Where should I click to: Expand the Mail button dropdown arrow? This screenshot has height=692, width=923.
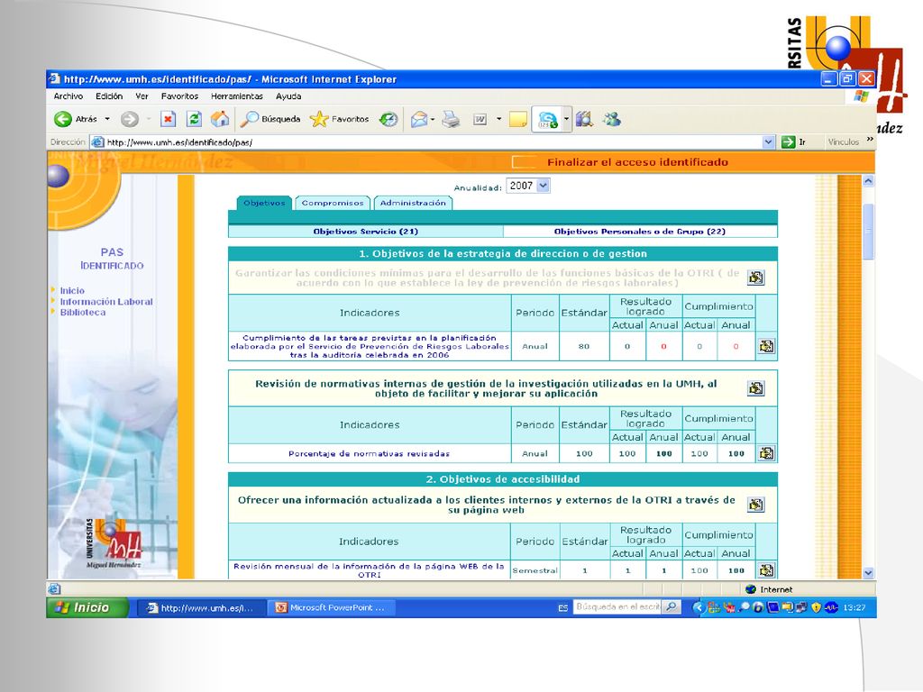point(433,120)
